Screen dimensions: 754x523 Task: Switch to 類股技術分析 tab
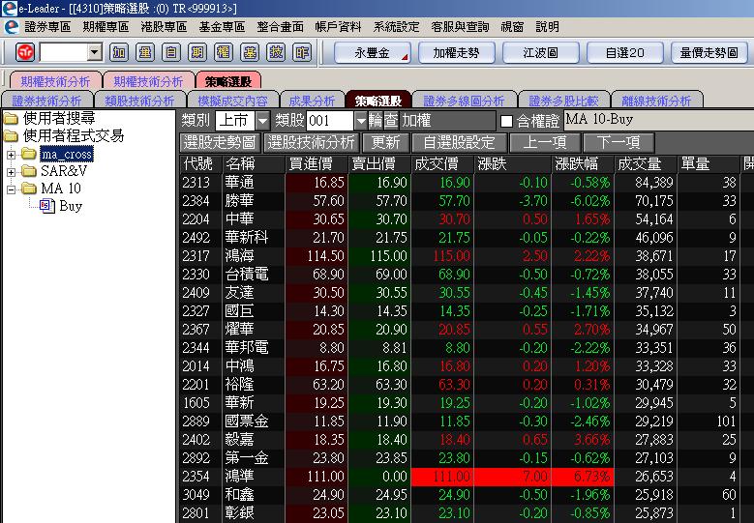(140, 101)
